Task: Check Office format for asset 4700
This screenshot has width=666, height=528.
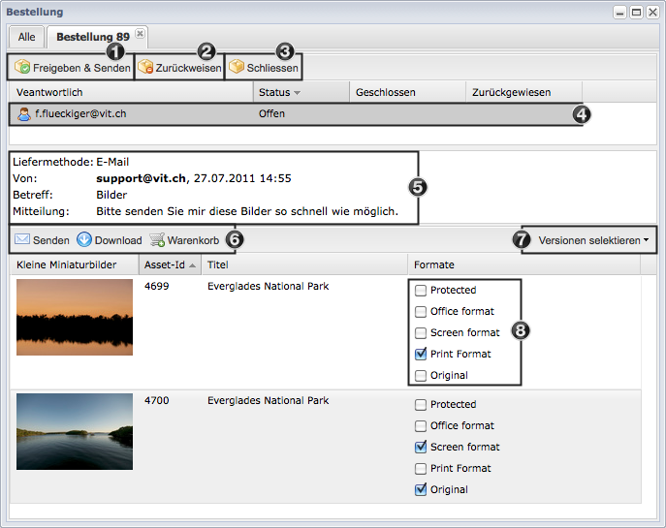Action: tap(421, 425)
